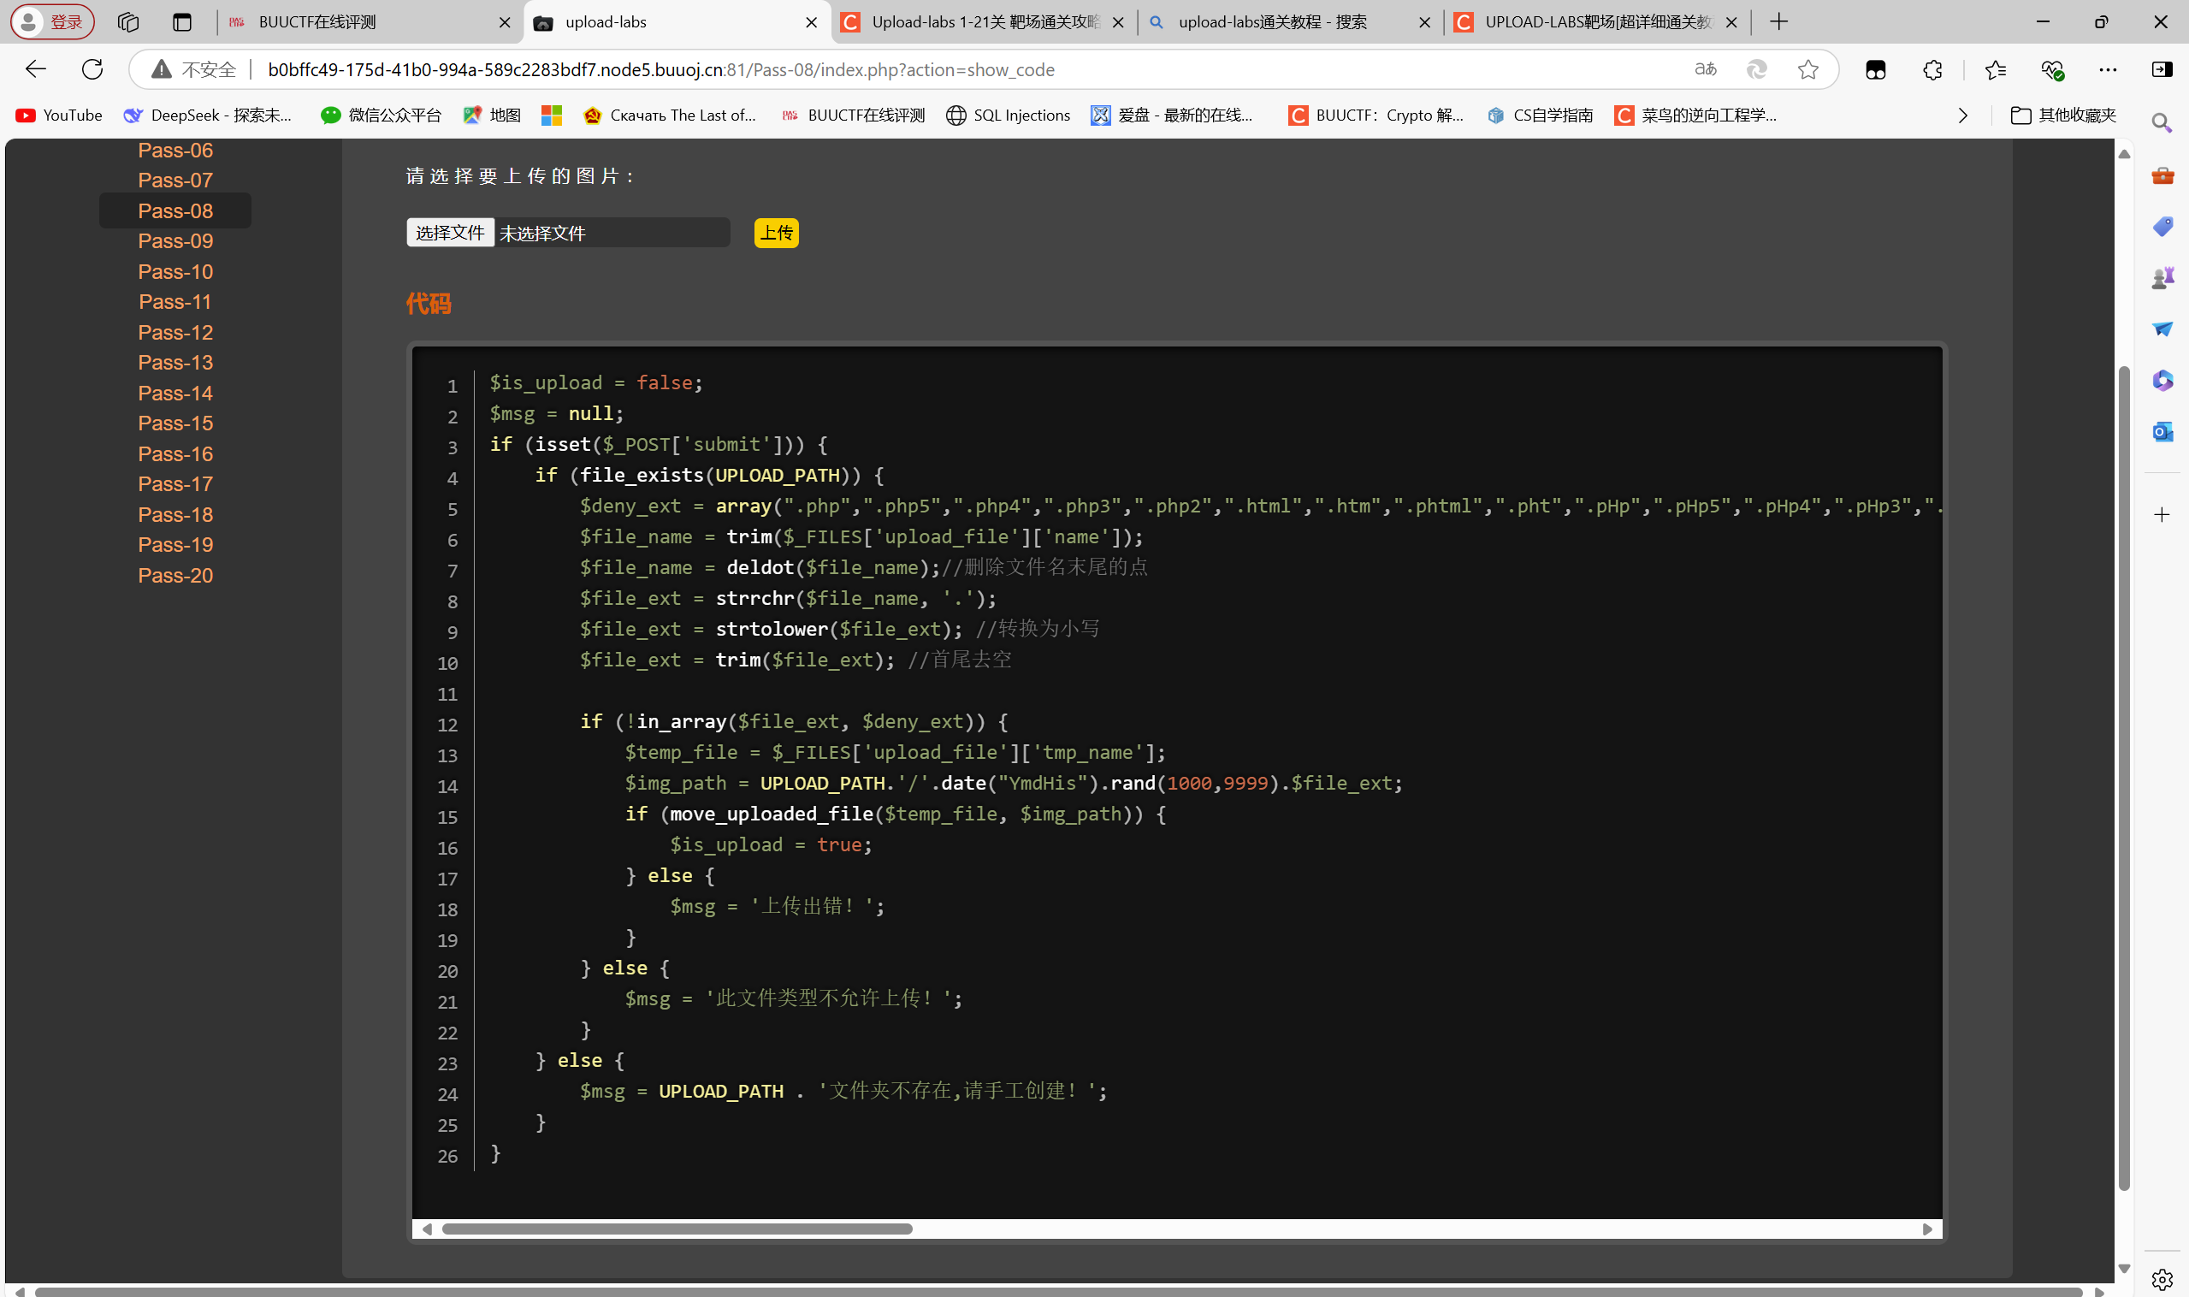Screen dimensions: 2189x1297
Task: Toggle vertical tabs button
Action: 181,22
